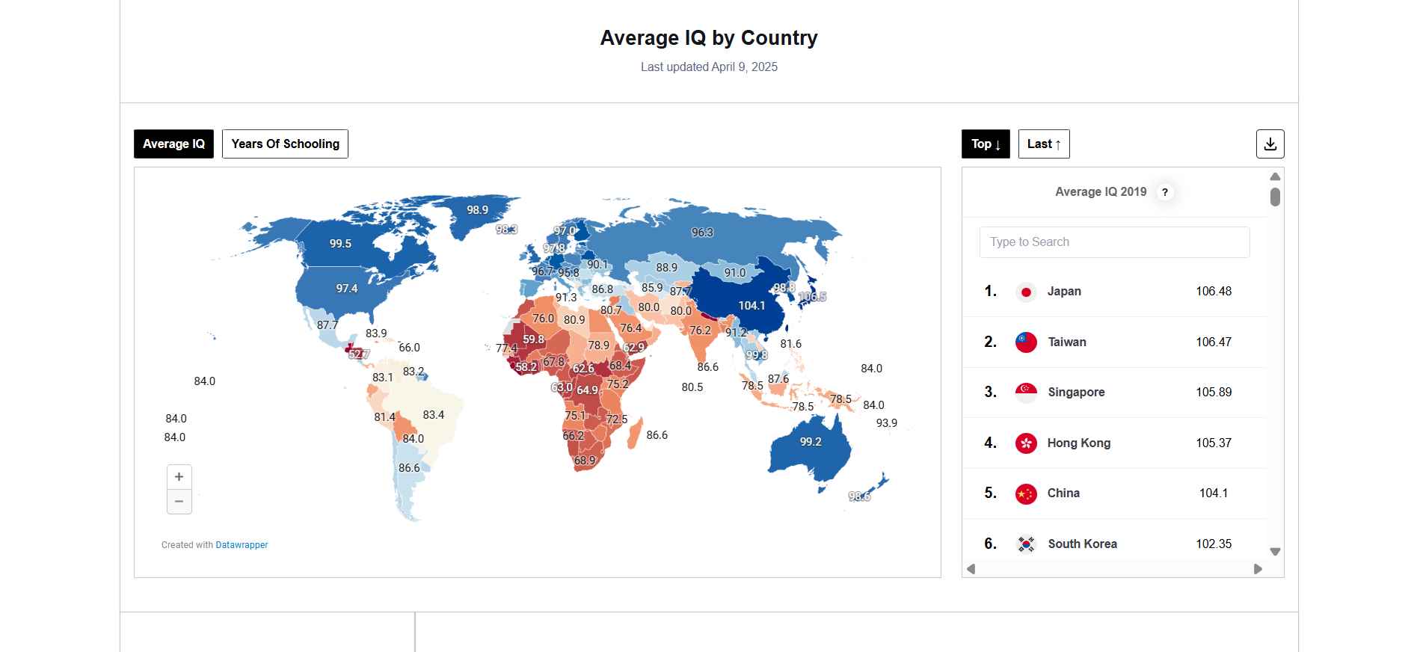Select Taiwan's flag icon
This screenshot has height=652, width=1417.
point(1025,342)
